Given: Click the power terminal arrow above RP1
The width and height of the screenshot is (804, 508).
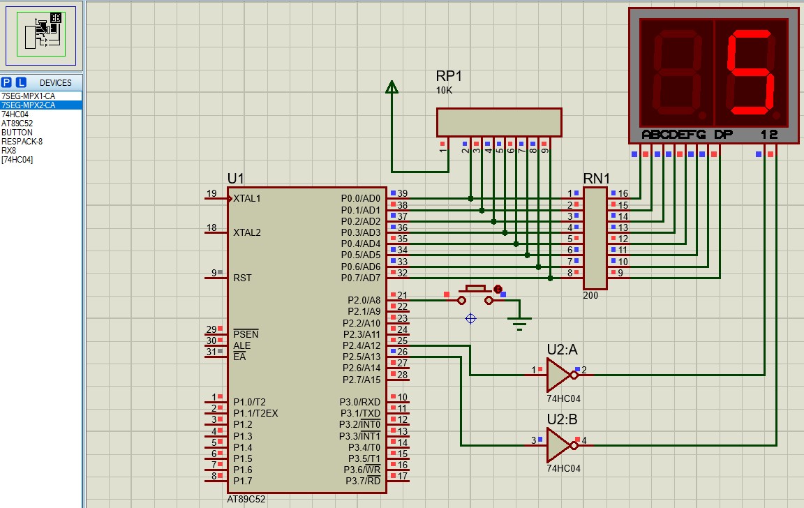Looking at the screenshot, I should pyautogui.click(x=392, y=87).
